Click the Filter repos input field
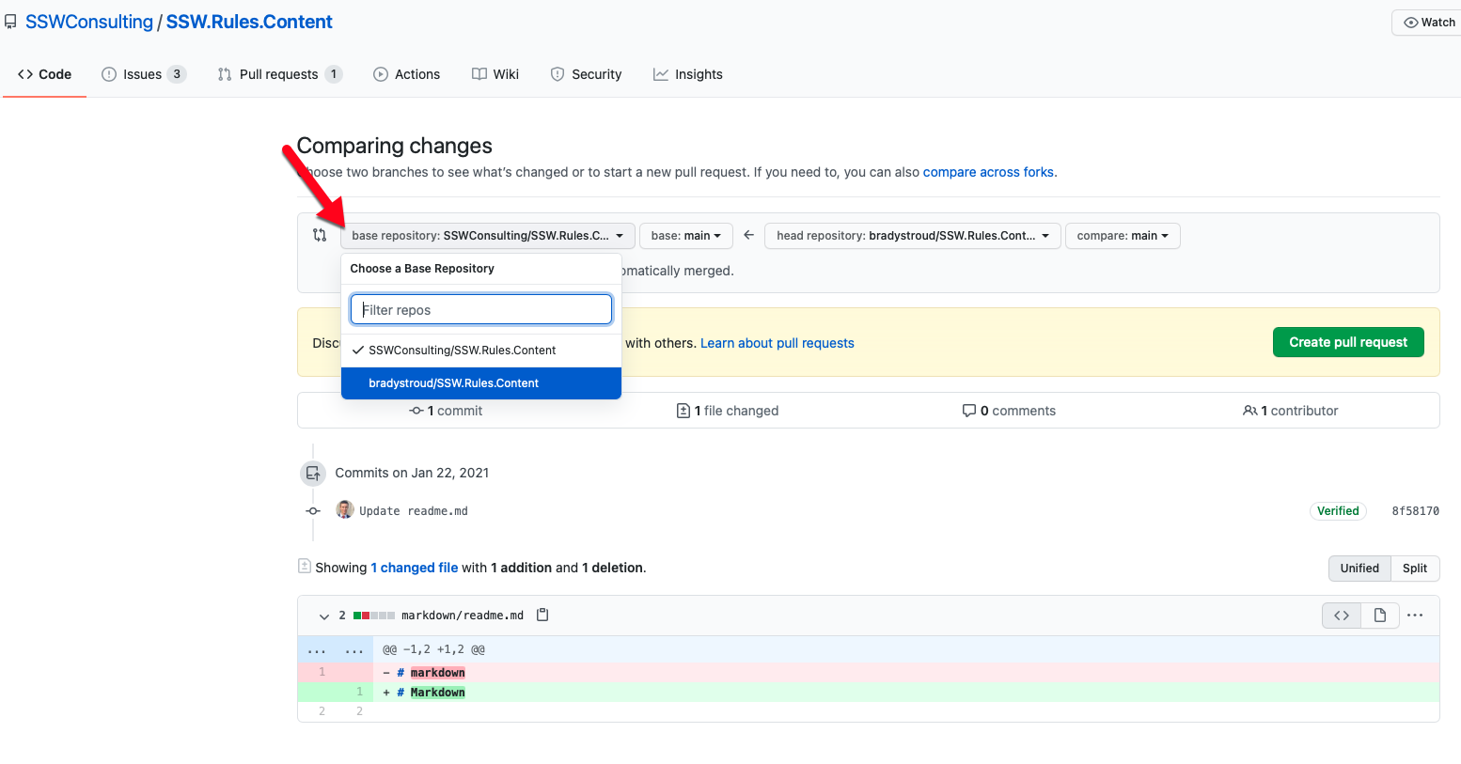Viewport: 1461px width, 764px height. [x=481, y=309]
